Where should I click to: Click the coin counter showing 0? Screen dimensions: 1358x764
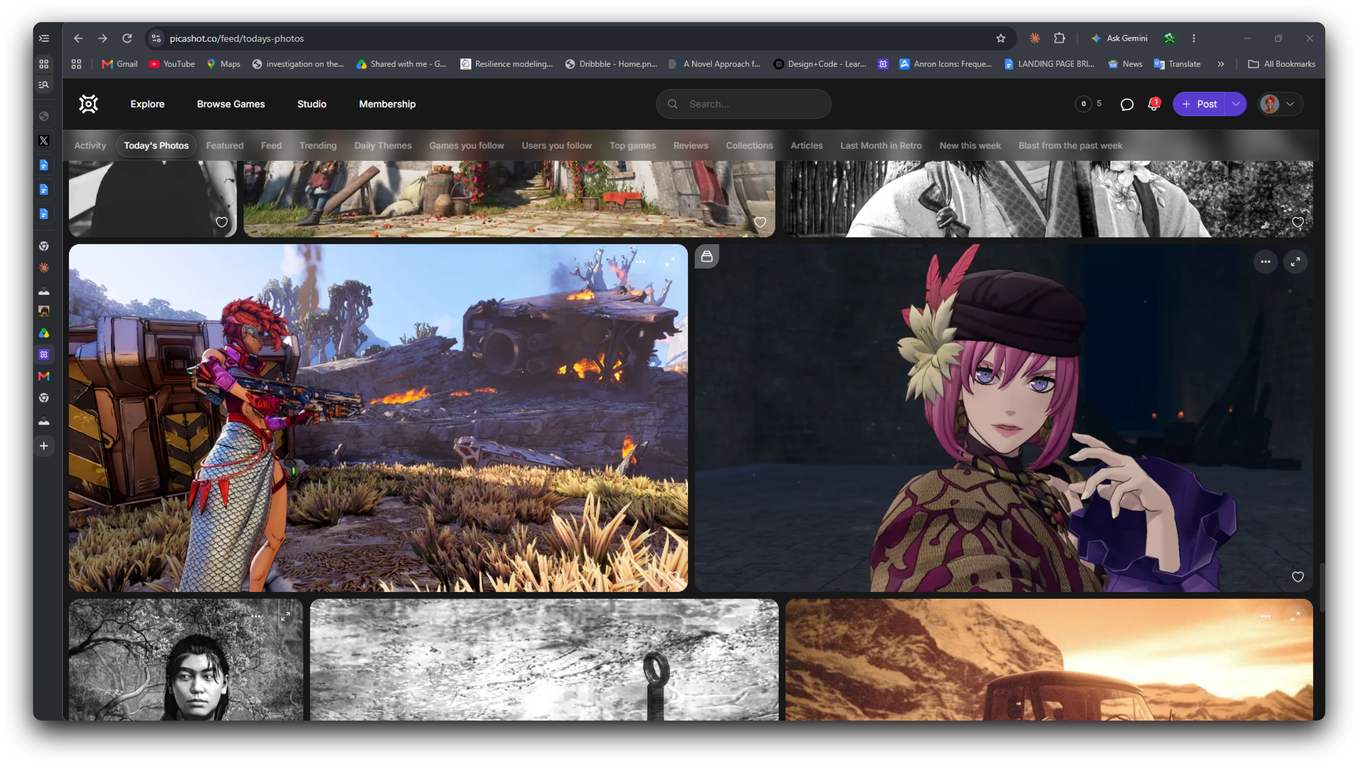(1083, 104)
